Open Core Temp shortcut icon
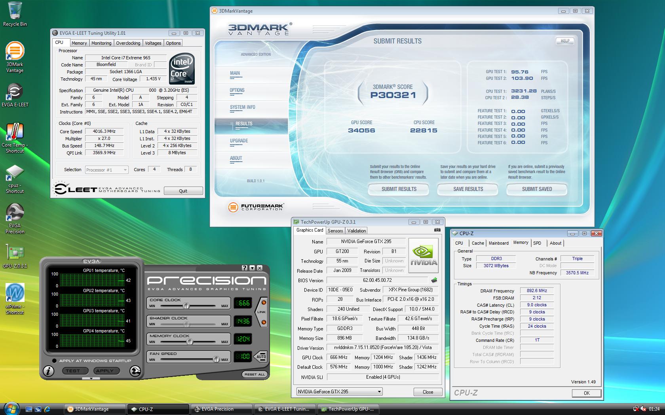 [15, 138]
